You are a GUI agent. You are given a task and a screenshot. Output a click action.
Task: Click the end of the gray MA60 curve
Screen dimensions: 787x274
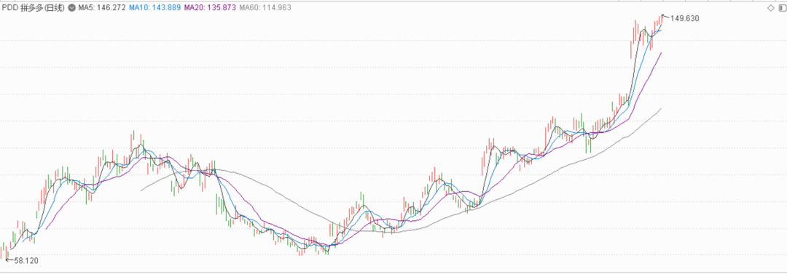tap(661, 108)
